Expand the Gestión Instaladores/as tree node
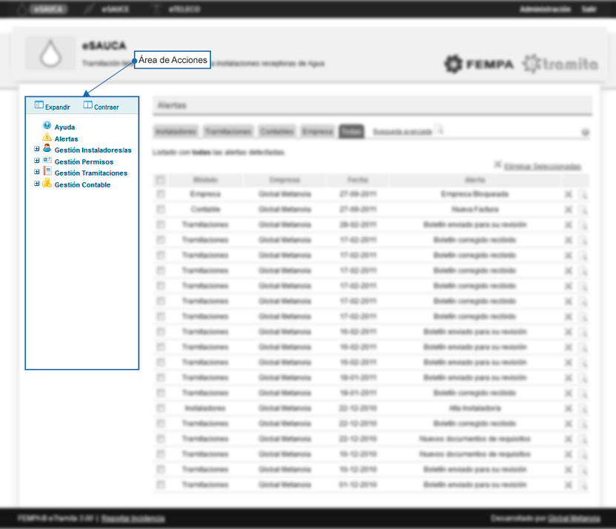This screenshot has height=529, width=616. pyautogui.click(x=36, y=150)
